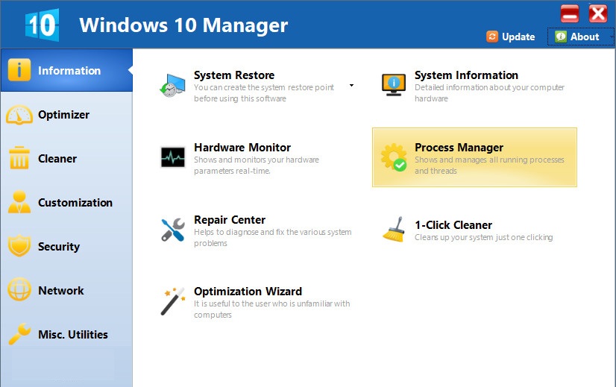
Task: Click the Security shield icon
Action: tap(19, 246)
